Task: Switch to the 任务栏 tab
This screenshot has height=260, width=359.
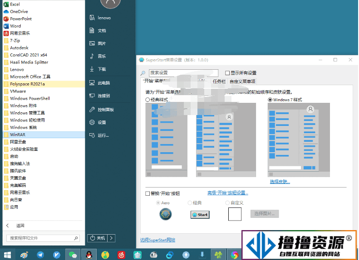Action: pyautogui.click(x=219, y=82)
